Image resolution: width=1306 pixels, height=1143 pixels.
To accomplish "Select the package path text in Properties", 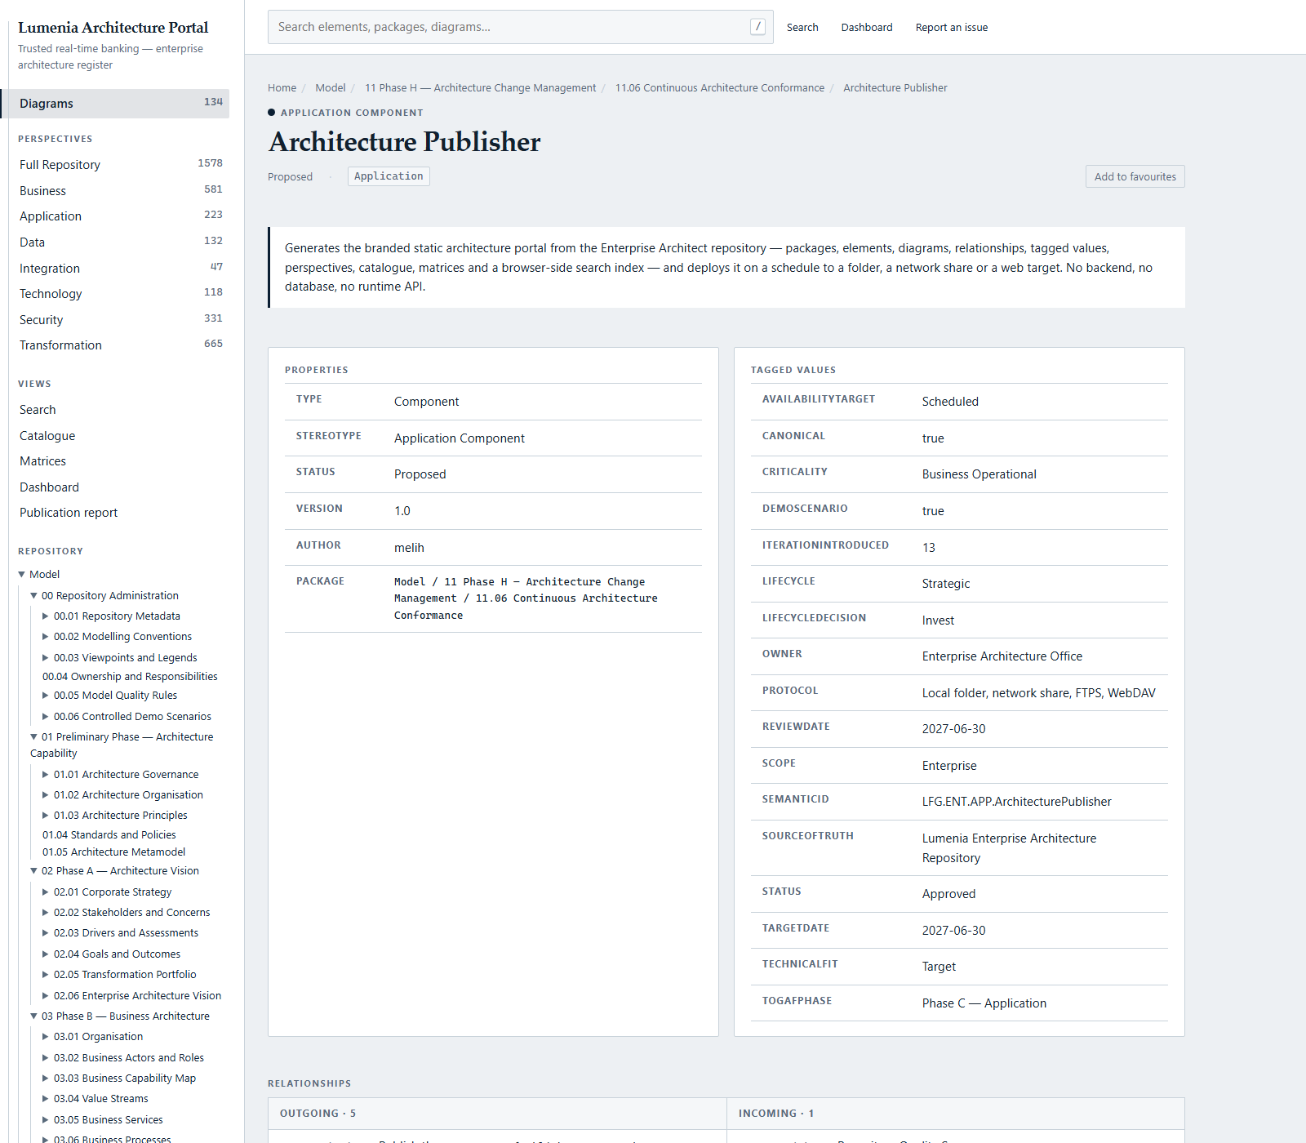I will pos(526,598).
